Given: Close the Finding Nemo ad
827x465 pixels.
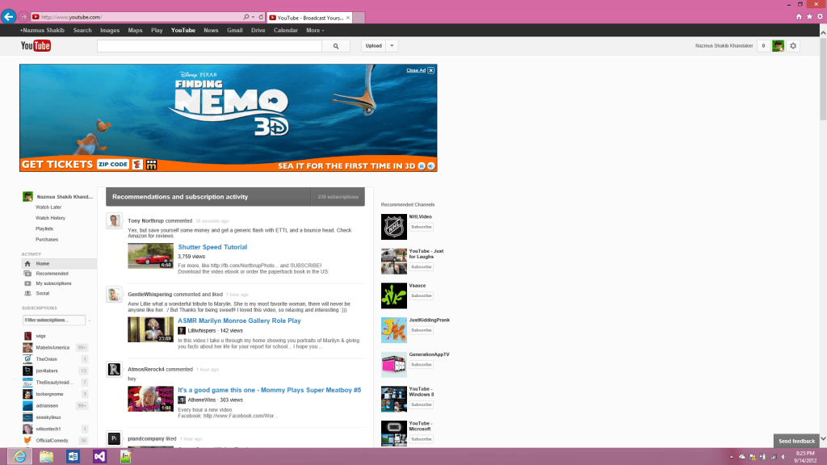Looking at the screenshot, I should click(420, 70).
